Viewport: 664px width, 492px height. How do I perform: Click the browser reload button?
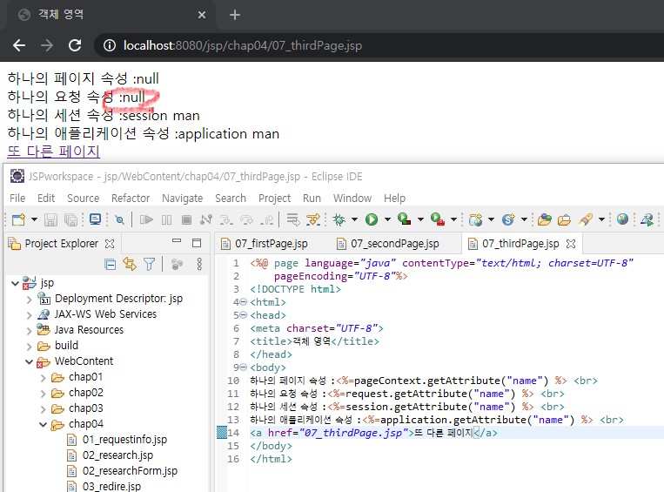75,45
